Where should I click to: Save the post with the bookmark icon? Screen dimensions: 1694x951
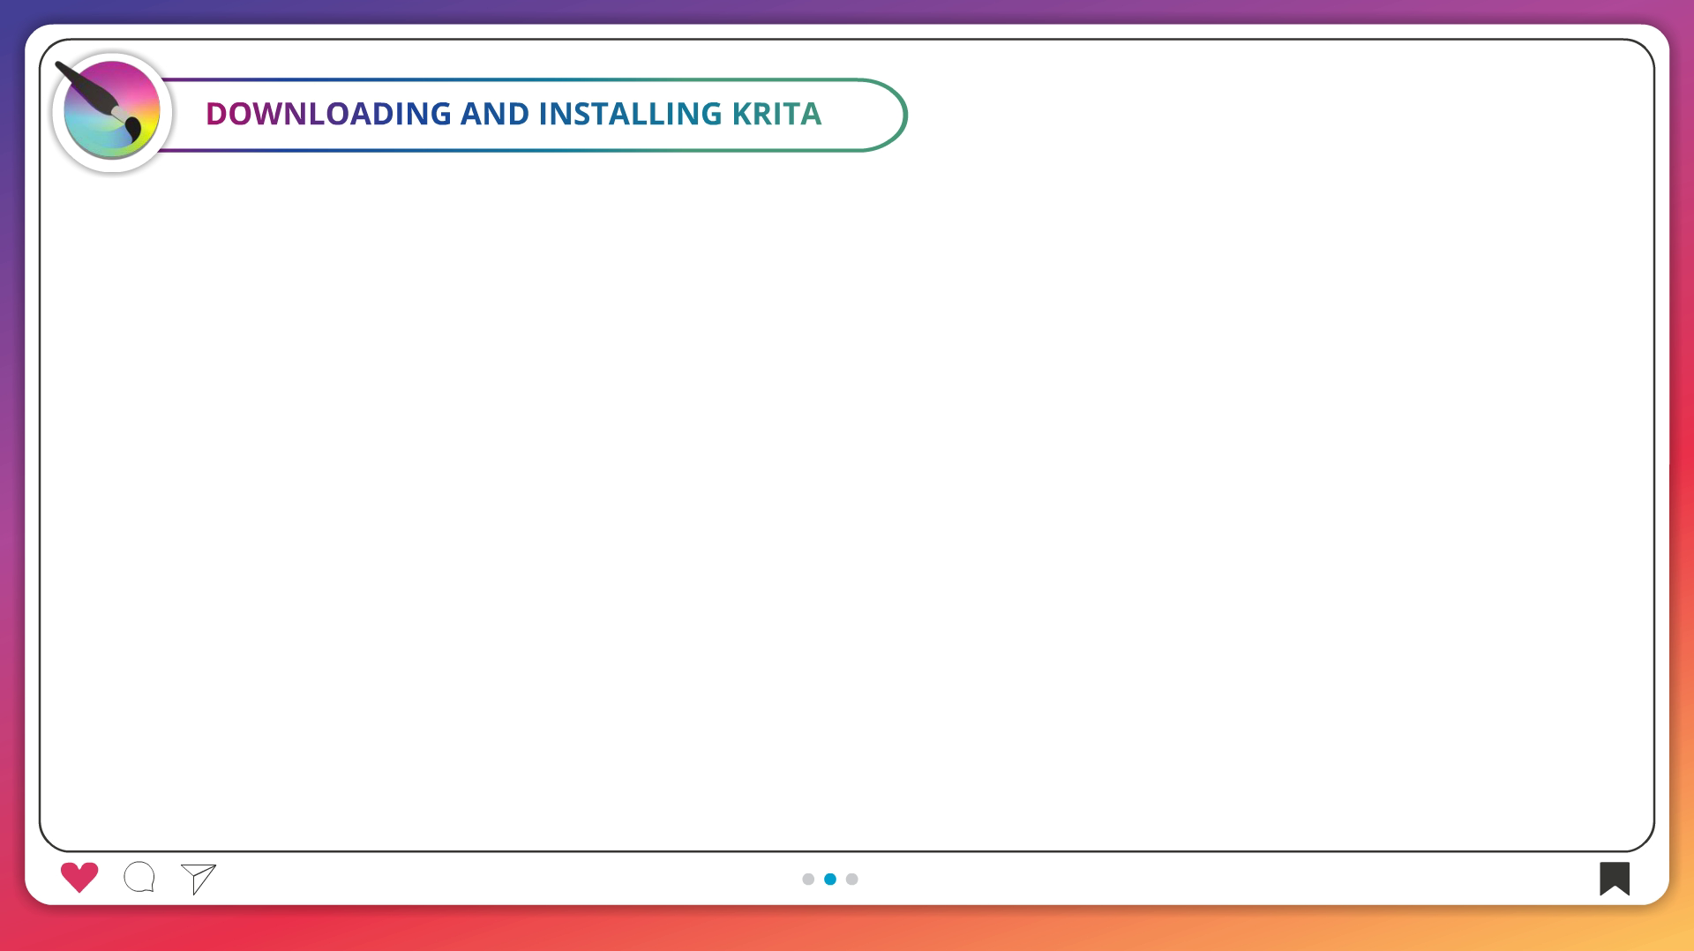point(1614,878)
